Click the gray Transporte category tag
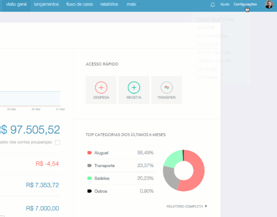Viewport: 277px width, 217px height. click(x=90, y=165)
